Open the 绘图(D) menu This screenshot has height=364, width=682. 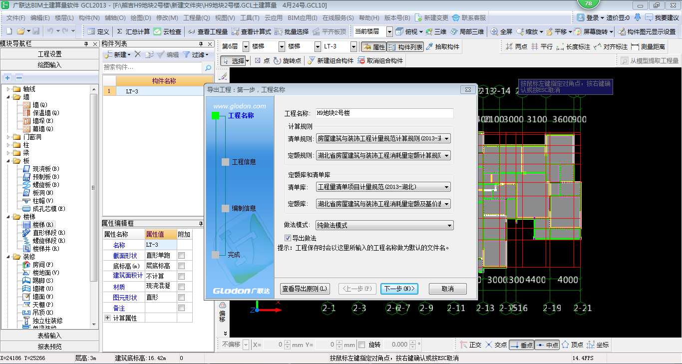140,17
